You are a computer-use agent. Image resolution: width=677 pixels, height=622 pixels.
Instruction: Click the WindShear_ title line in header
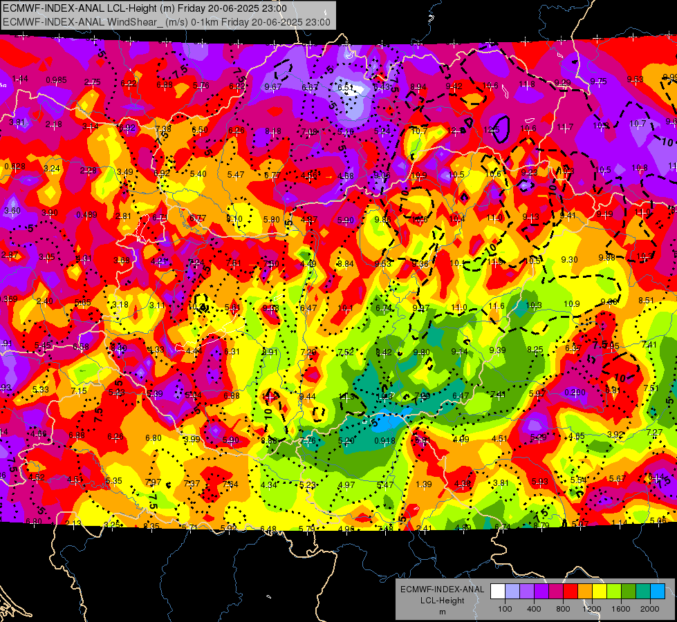pos(166,22)
